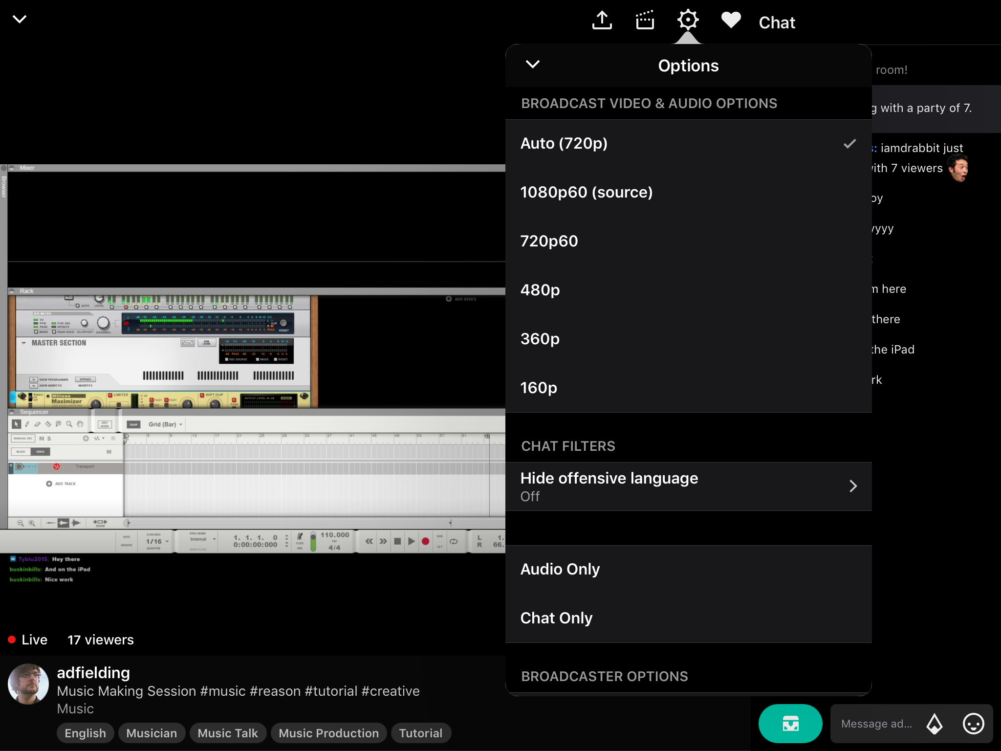
Task: Open the emote picker smiley icon
Action: pyautogui.click(x=973, y=724)
